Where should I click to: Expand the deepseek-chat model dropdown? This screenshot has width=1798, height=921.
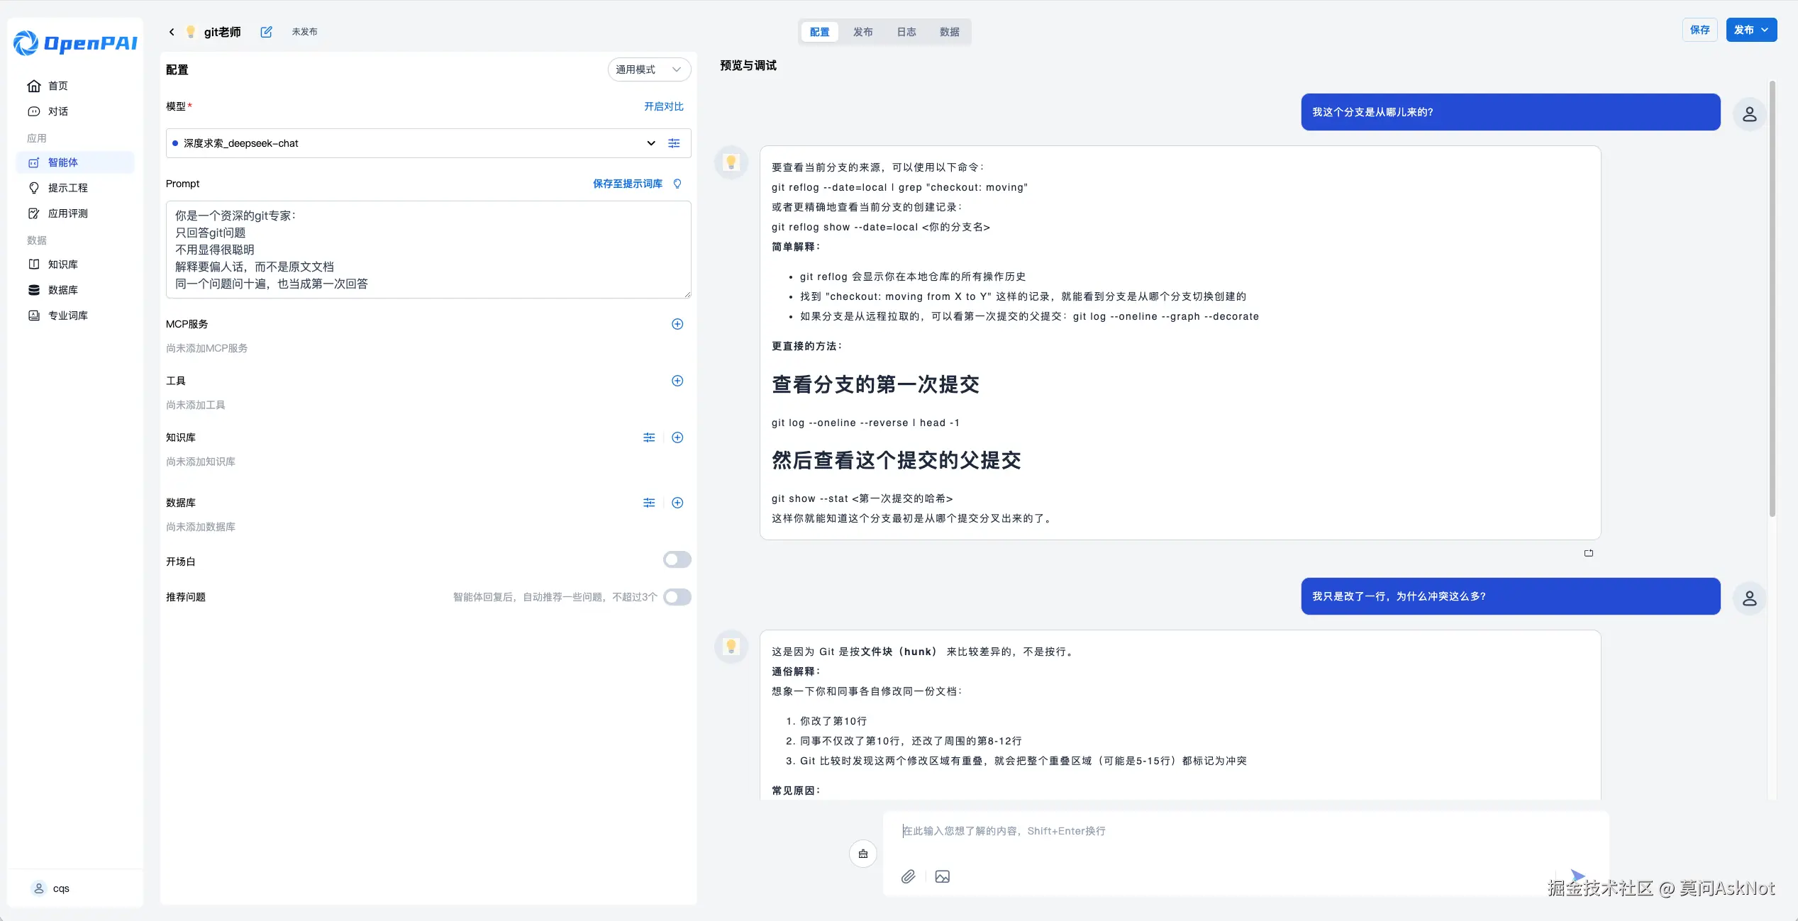(650, 143)
